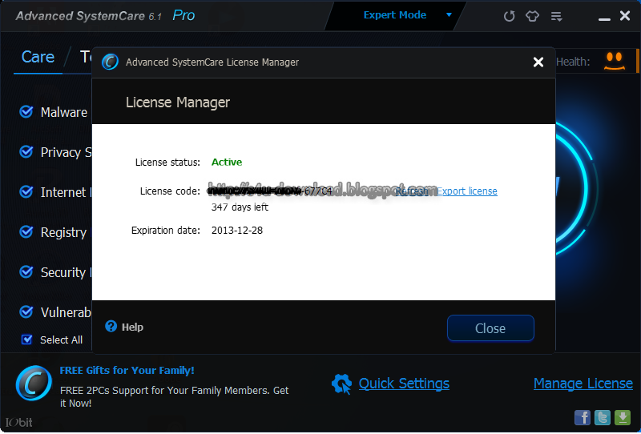Viewport: 641px width, 434px height.
Task: Open the Quick Settings link
Action: tap(404, 384)
